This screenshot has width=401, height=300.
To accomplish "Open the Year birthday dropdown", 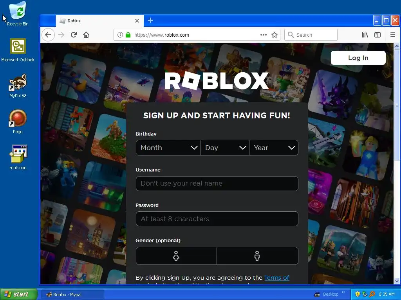I will (274, 148).
